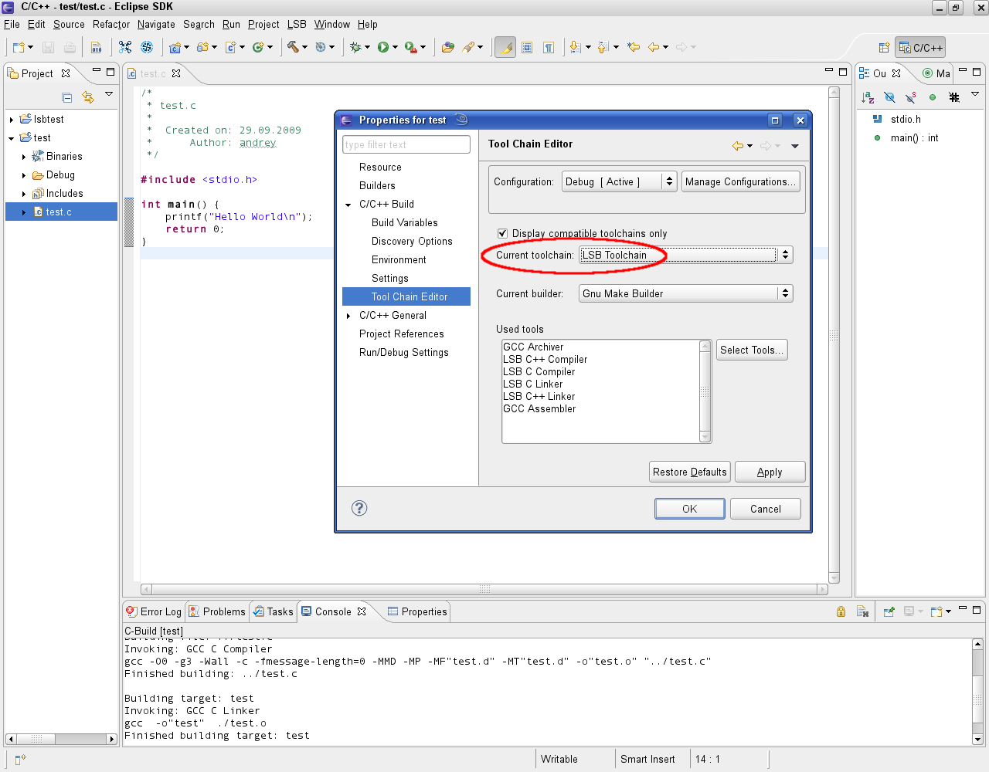Open the File menu

tap(12, 24)
